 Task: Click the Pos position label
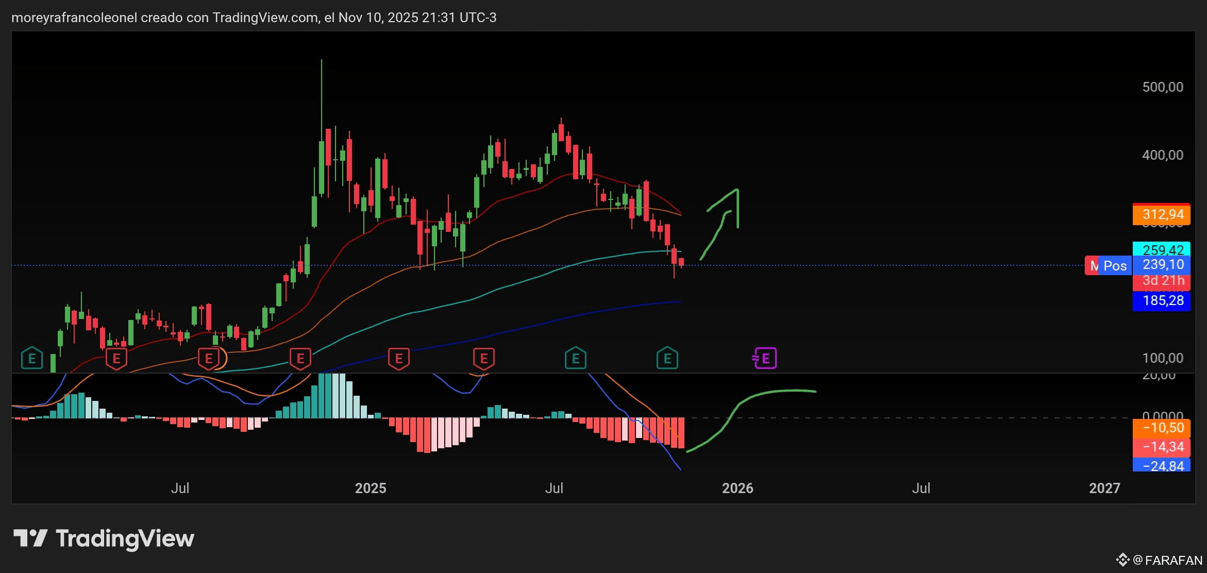(x=1115, y=266)
